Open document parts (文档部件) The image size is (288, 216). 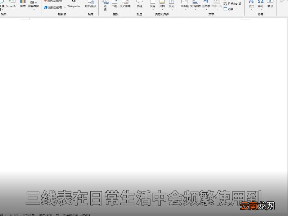[x=195, y=5]
